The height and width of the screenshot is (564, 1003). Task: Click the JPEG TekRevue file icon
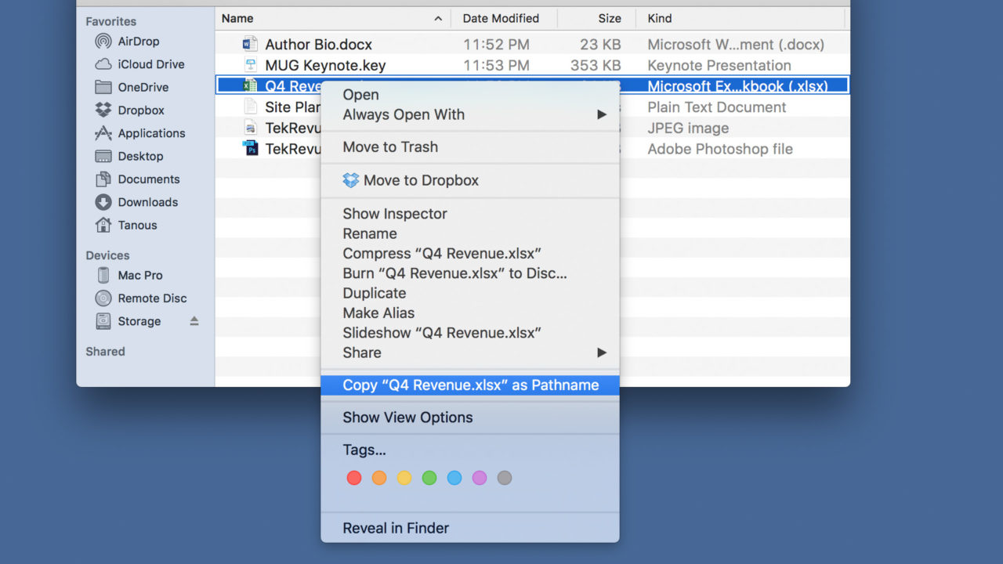(250, 128)
